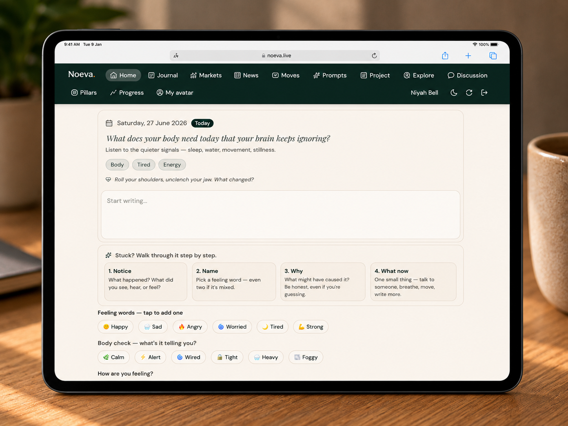Open the 2. Name step card

(234, 282)
